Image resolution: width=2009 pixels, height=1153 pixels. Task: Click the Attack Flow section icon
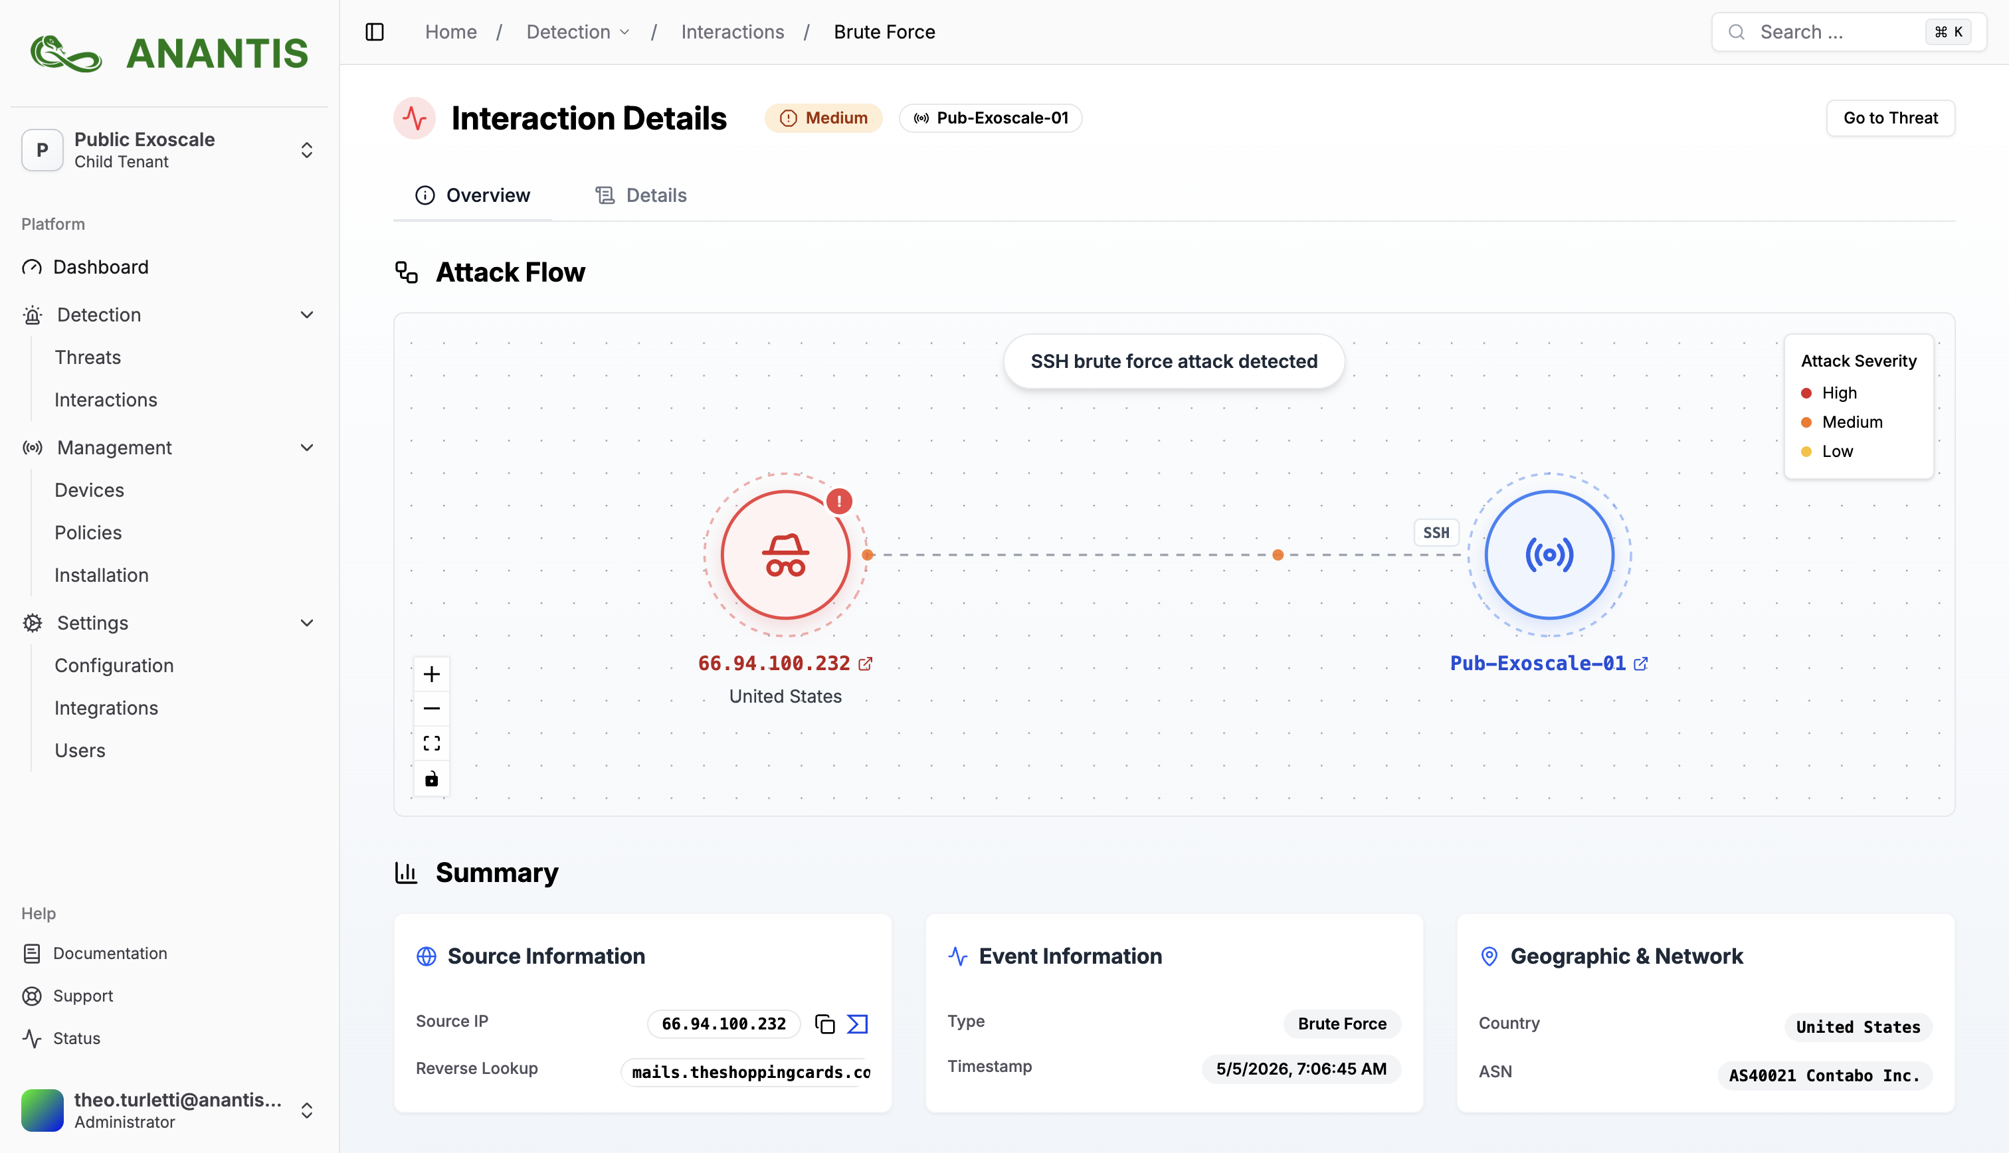point(406,272)
